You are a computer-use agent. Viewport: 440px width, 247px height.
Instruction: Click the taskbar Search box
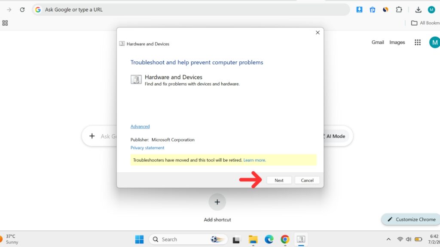[188, 239]
